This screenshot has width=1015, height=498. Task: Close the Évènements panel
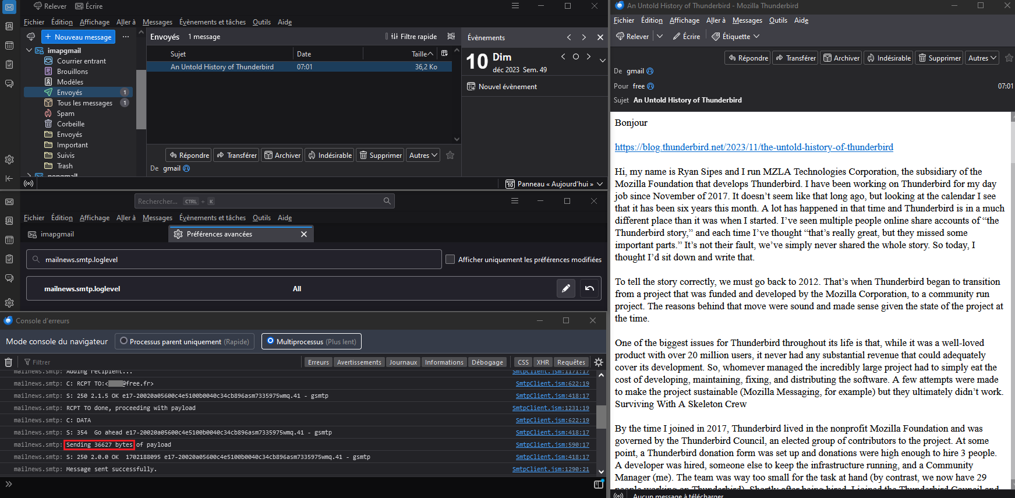(600, 37)
